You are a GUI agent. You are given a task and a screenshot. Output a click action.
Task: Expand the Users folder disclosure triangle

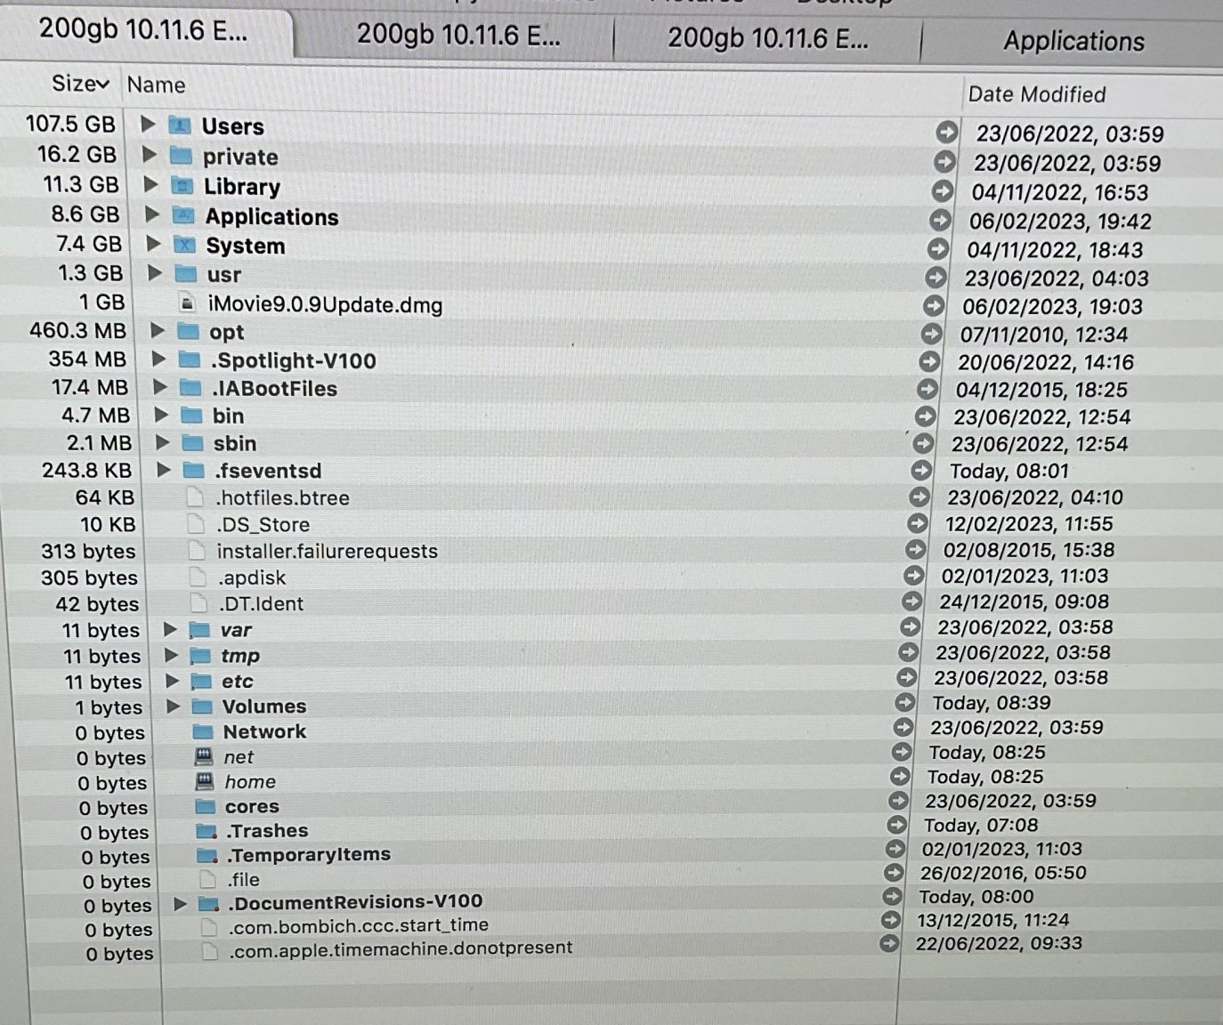coord(149,125)
